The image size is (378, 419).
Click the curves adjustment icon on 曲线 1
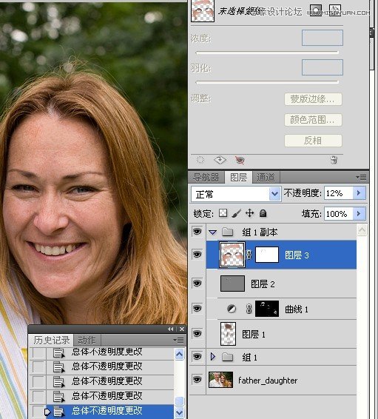pos(232,309)
